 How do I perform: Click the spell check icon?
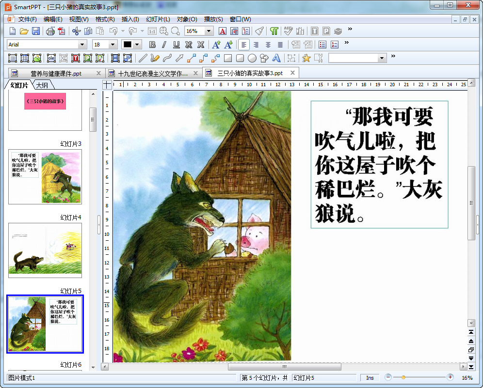coord(288,31)
